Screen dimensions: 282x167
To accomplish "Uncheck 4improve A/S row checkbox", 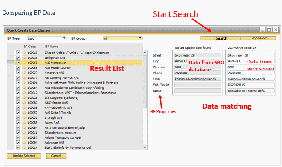I will [18, 73].
